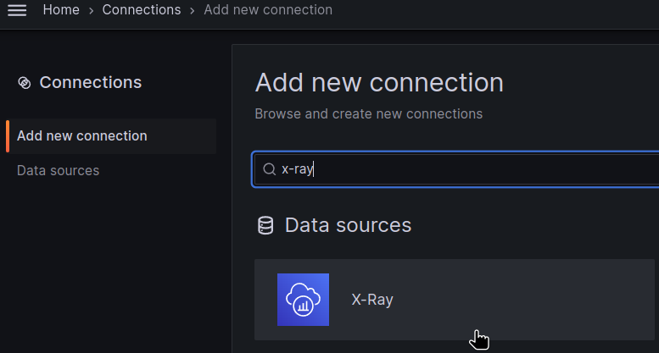Select Add new connection in sidebar
659x353 pixels.
(82, 135)
